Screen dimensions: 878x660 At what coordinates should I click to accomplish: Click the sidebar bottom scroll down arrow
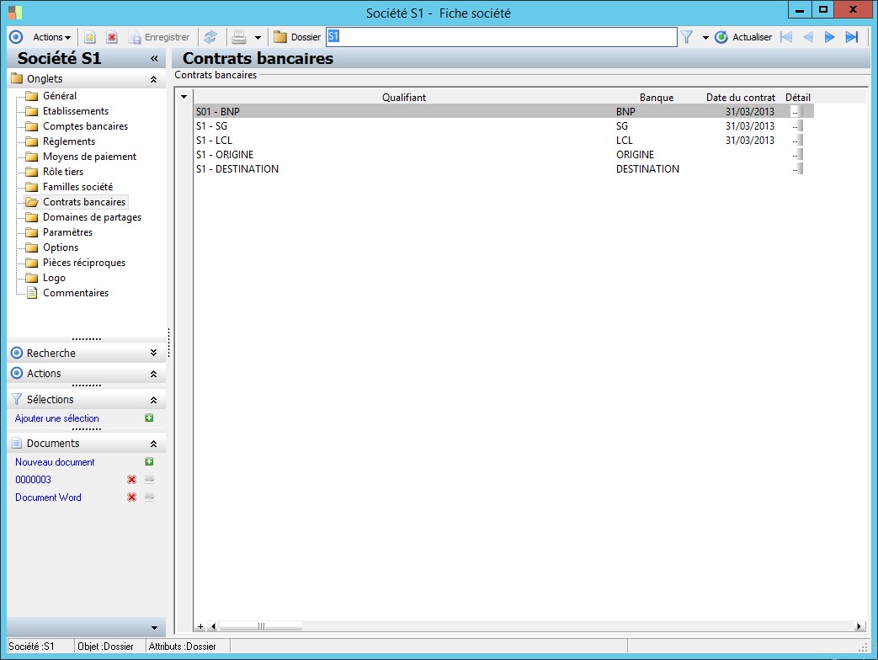pyautogui.click(x=155, y=627)
